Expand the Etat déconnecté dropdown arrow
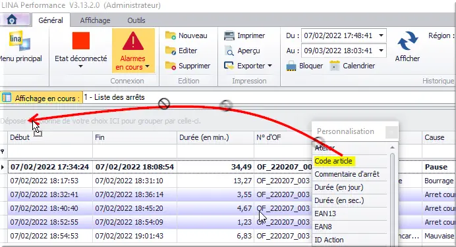 pos(80,66)
